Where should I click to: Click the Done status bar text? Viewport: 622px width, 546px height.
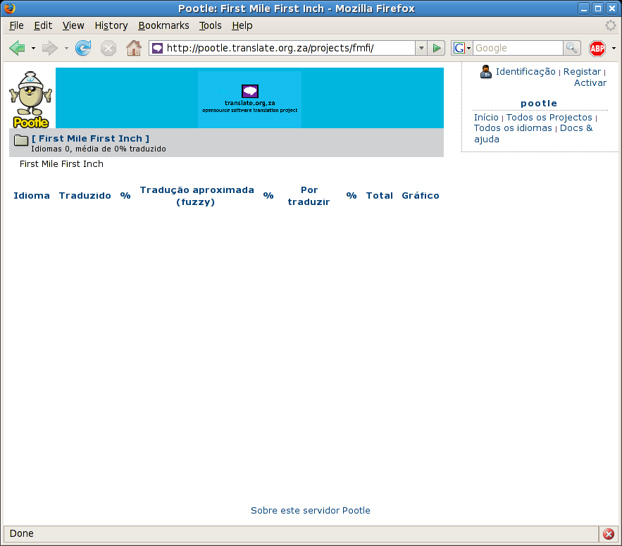click(21, 534)
